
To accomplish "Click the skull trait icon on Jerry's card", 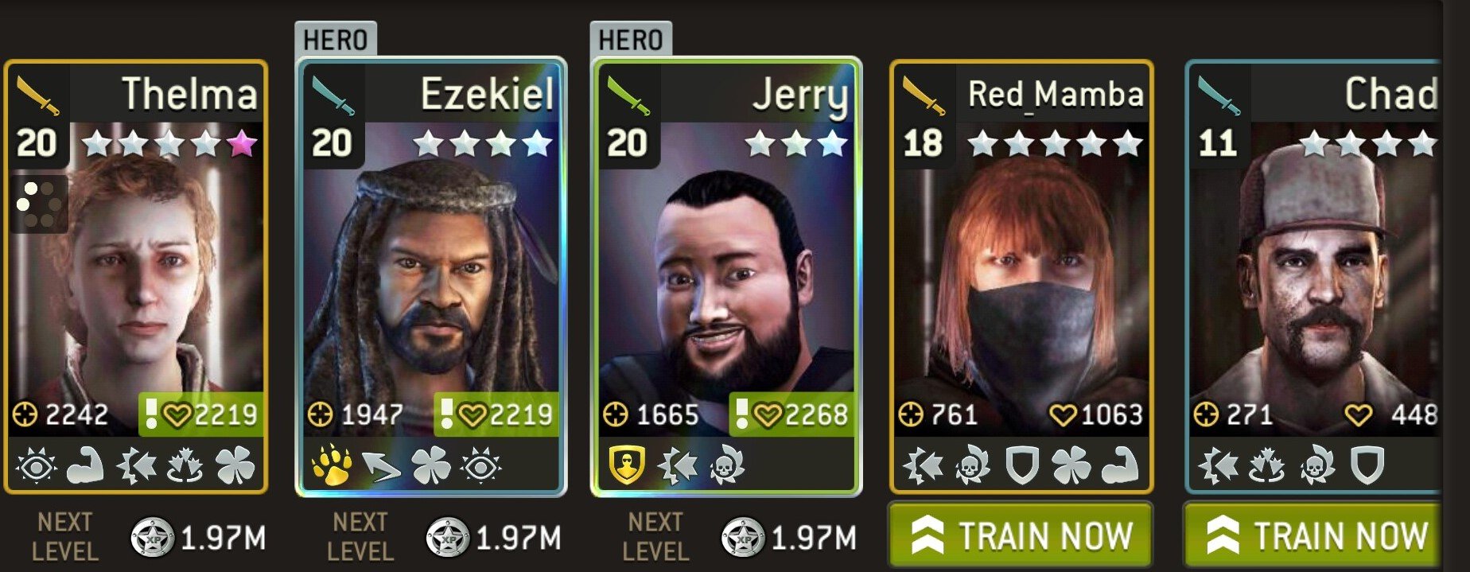I will (x=726, y=466).
